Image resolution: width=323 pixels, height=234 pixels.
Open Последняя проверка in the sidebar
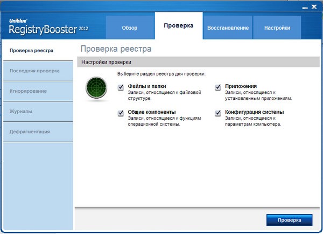[34, 71]
